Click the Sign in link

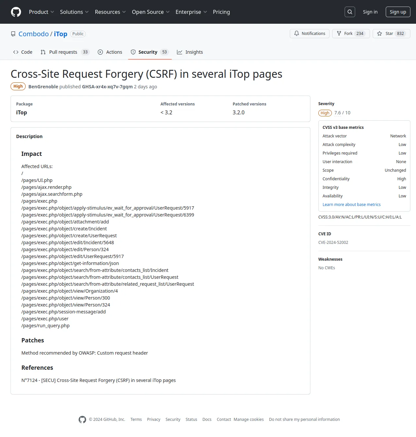click(x=370, y=12)
